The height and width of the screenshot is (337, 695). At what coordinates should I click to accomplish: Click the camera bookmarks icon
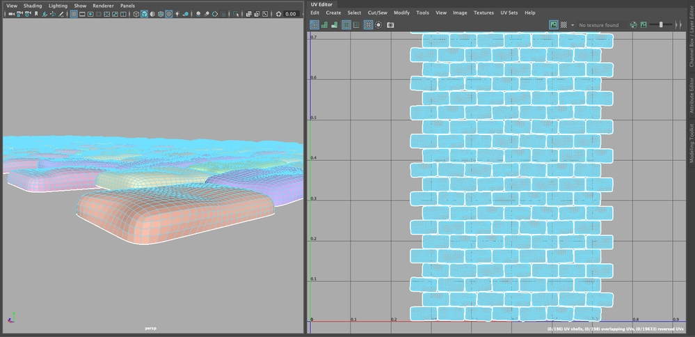36,14
